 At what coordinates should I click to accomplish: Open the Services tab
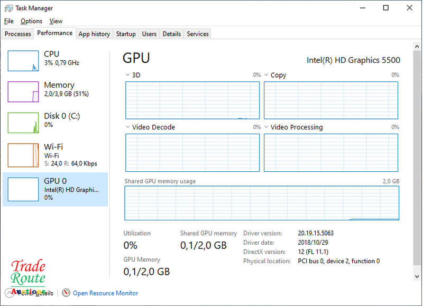(198, 34)
